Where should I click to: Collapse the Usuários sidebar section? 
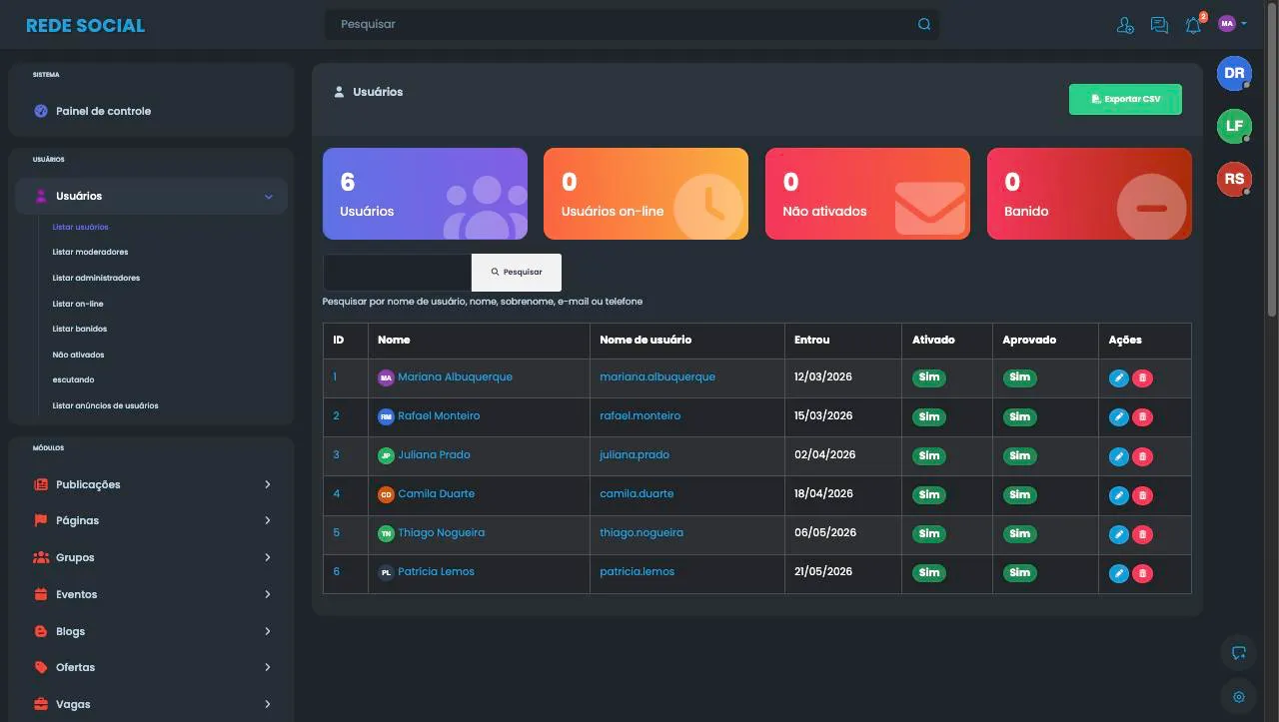coord(151,196)
